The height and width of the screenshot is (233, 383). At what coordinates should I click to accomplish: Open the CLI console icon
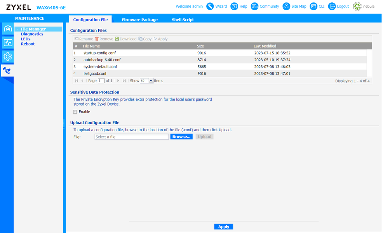coord(313,6)
